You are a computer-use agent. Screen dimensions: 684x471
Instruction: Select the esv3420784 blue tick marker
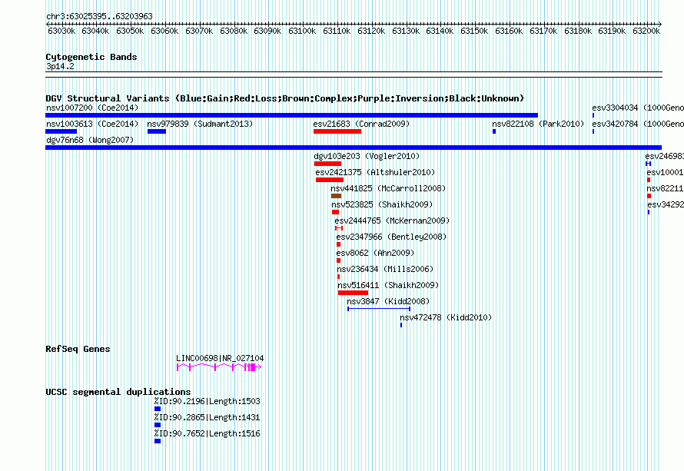593,131
